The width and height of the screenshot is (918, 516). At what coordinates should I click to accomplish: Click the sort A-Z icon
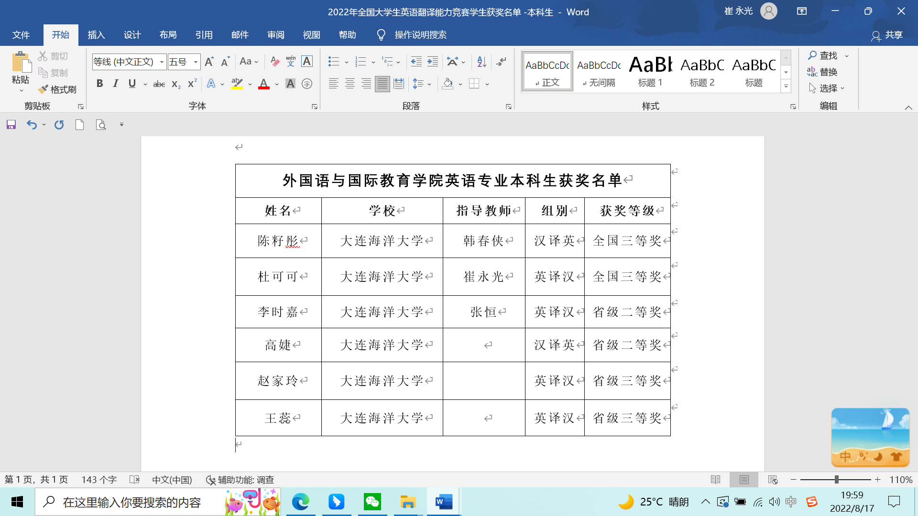(481, 61)
